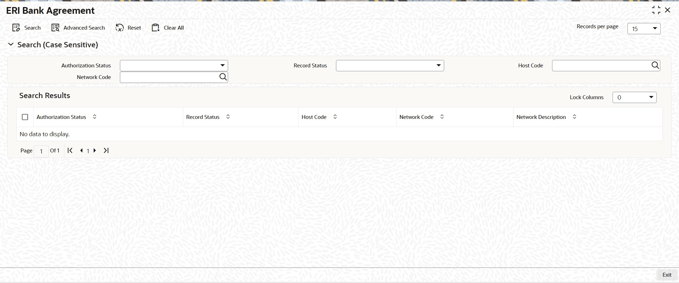Open the Records per page dropdown

[x=644, y=29]
